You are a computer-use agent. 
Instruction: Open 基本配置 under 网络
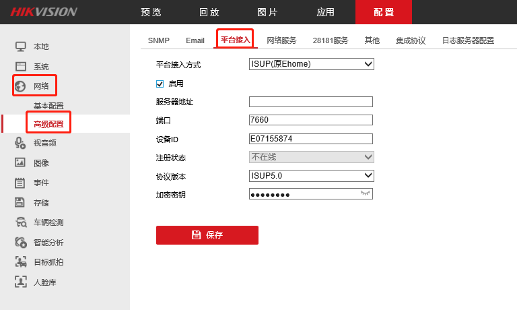pos(48,106)
